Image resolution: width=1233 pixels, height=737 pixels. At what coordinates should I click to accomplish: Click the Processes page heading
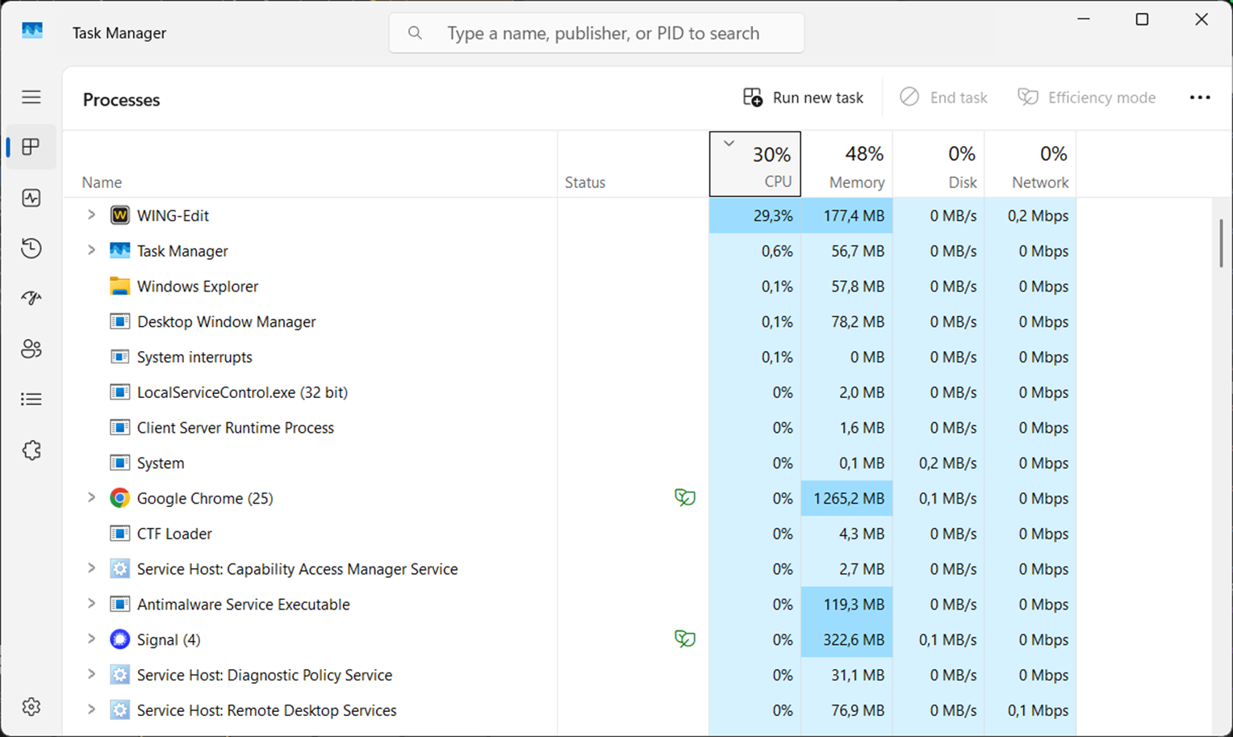(x=122, y=100)
